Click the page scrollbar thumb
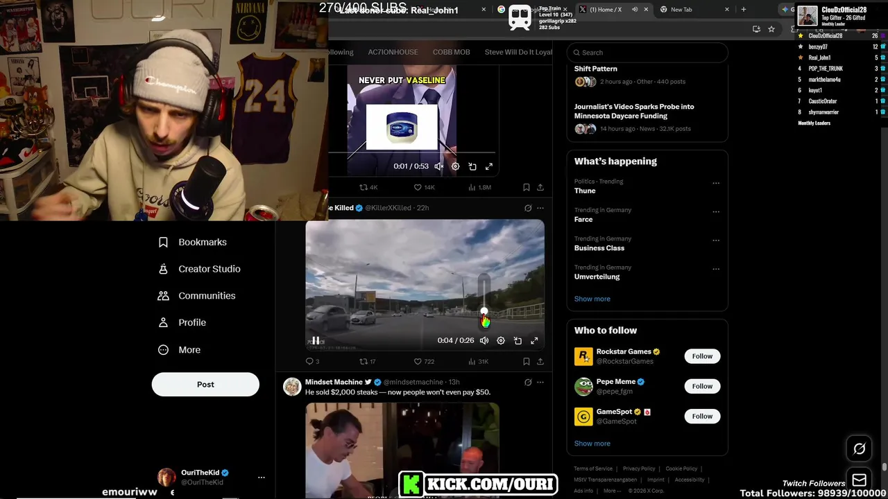Screen dimensions: 888x499 (x=884, y=467)
